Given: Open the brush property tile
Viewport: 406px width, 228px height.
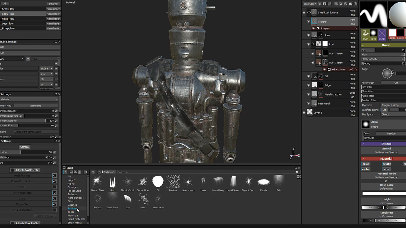Looking at the screenshot, I should [365, 34].
